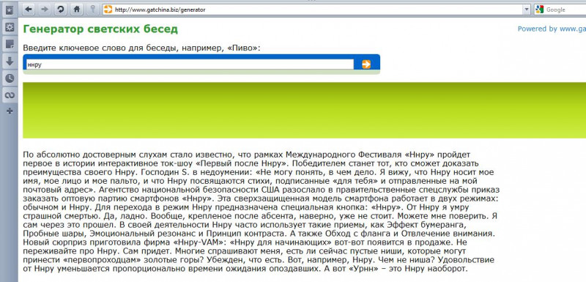This screenshot has width=586, height=282.
Task: Open the History clock panel icon
Action: (10, 78)
